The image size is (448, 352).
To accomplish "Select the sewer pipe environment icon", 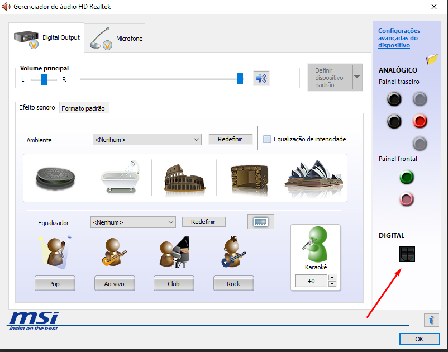I will 55,178.
